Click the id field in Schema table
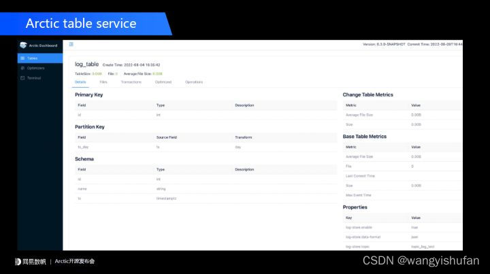490x274 pixels. point(80,179)
